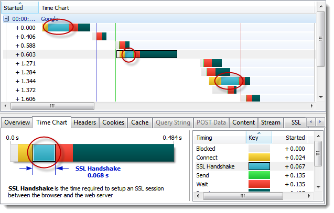Open the Cookies tab
The width and height of the screenshot is (334, 213).
[x=113, y=122]
